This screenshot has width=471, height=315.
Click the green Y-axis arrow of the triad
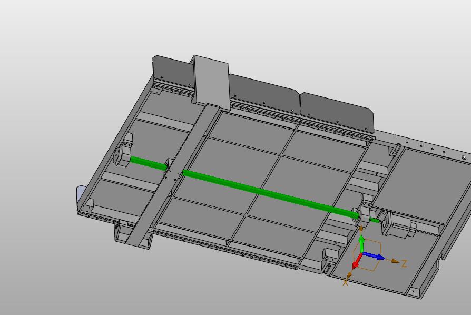pyautogui.click(x=361, y=244)
